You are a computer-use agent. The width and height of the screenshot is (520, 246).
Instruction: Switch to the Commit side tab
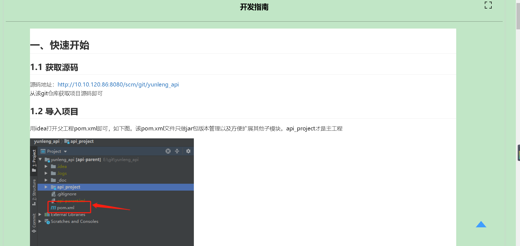click(34, 223)
